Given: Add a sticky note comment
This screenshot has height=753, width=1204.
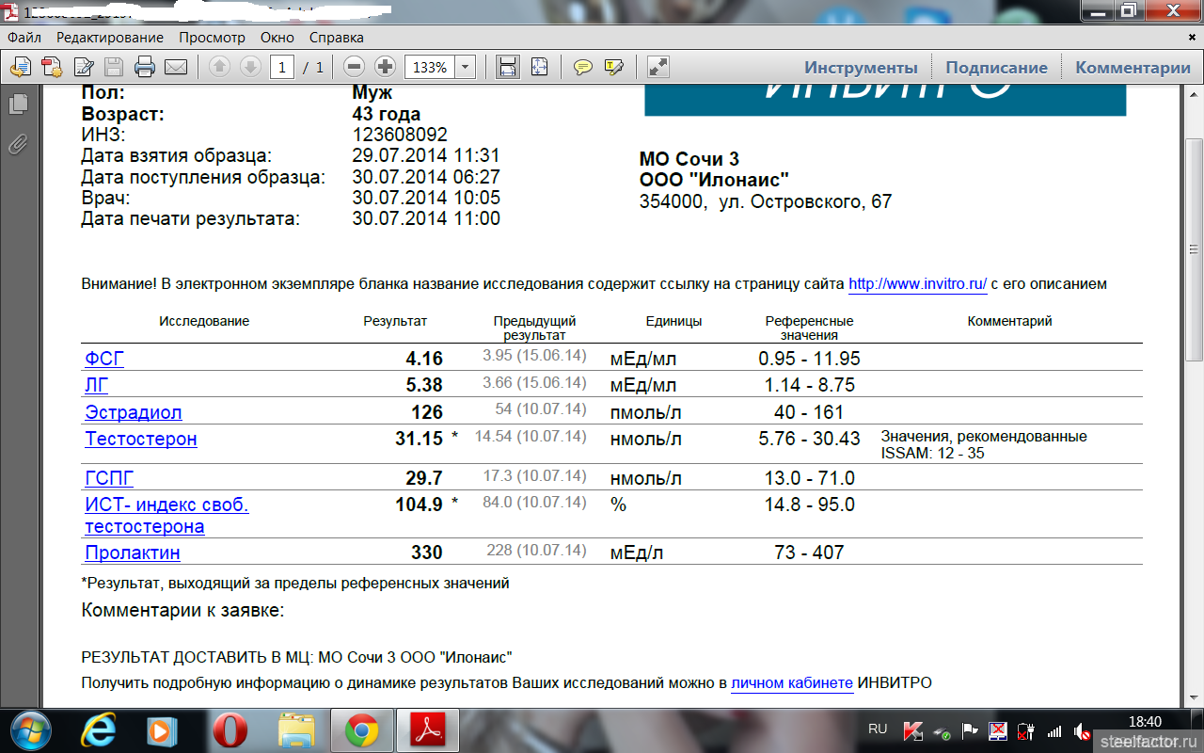Looking at the screenshot, I should [583, 67].
